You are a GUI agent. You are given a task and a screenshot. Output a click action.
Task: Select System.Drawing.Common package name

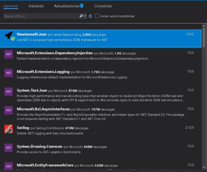tap(39, 147)
